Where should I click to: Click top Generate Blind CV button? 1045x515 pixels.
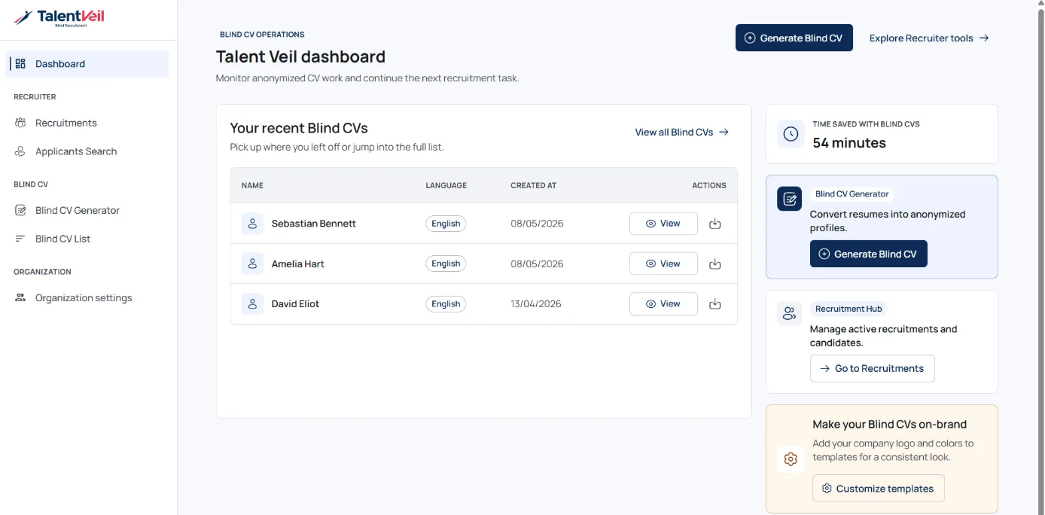[x=794, y=38]
